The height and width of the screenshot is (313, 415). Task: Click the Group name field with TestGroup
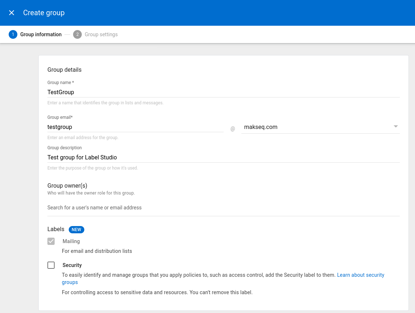tap(223, 92)
